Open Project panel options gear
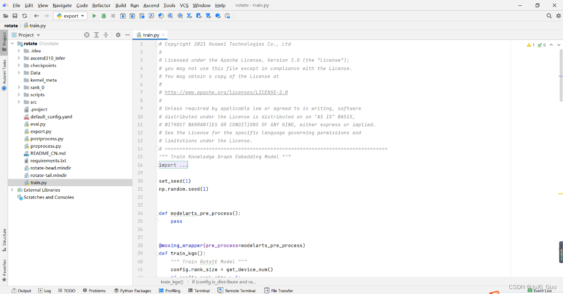Viewport: 563px width, 294px height. point(118,35)
